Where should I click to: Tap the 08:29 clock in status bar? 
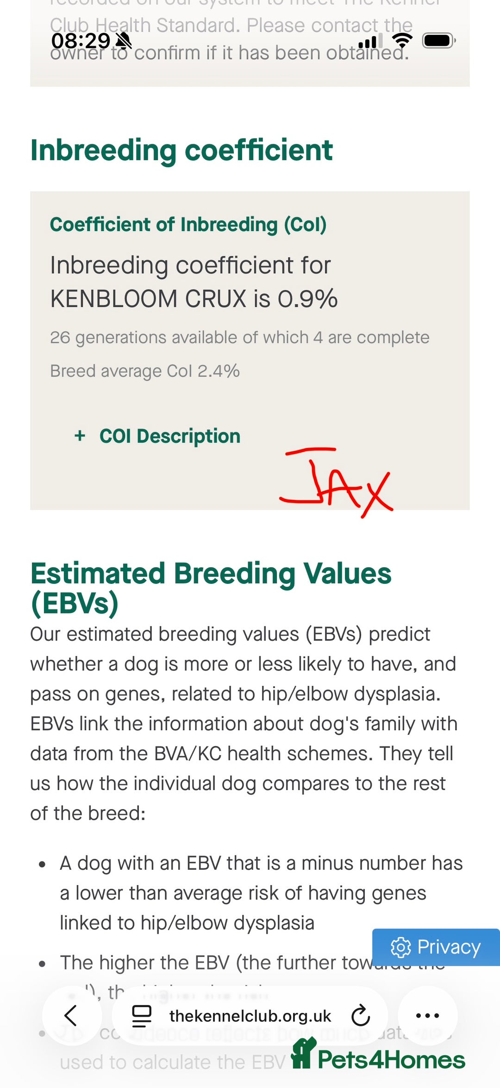pos(81,41)
